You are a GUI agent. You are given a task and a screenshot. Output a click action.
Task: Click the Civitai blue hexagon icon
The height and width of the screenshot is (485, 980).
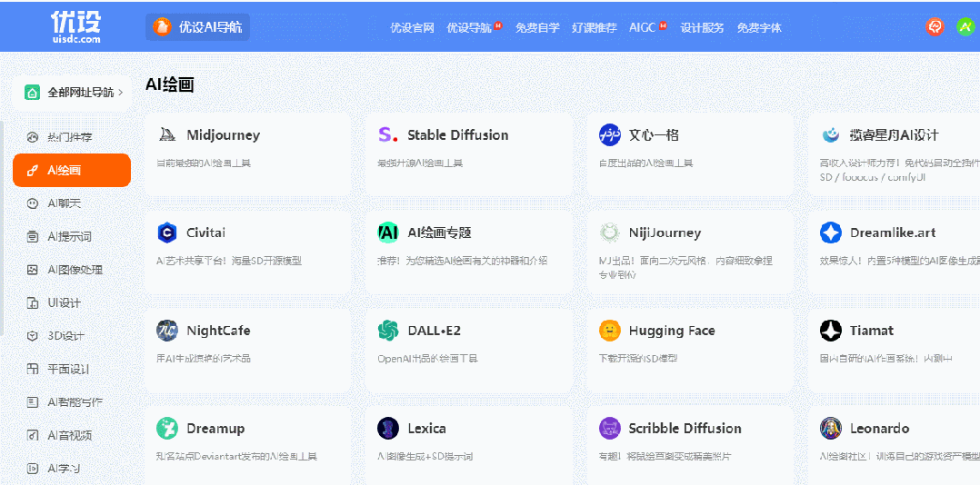click(x=167, y=233)
